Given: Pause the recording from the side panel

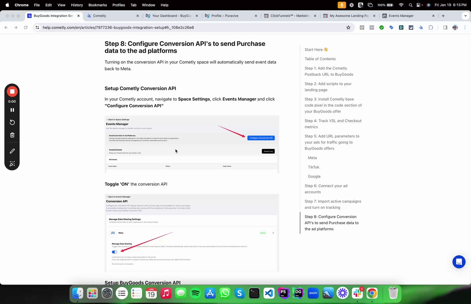Looking at the screenshot, I should coord(12,110).
